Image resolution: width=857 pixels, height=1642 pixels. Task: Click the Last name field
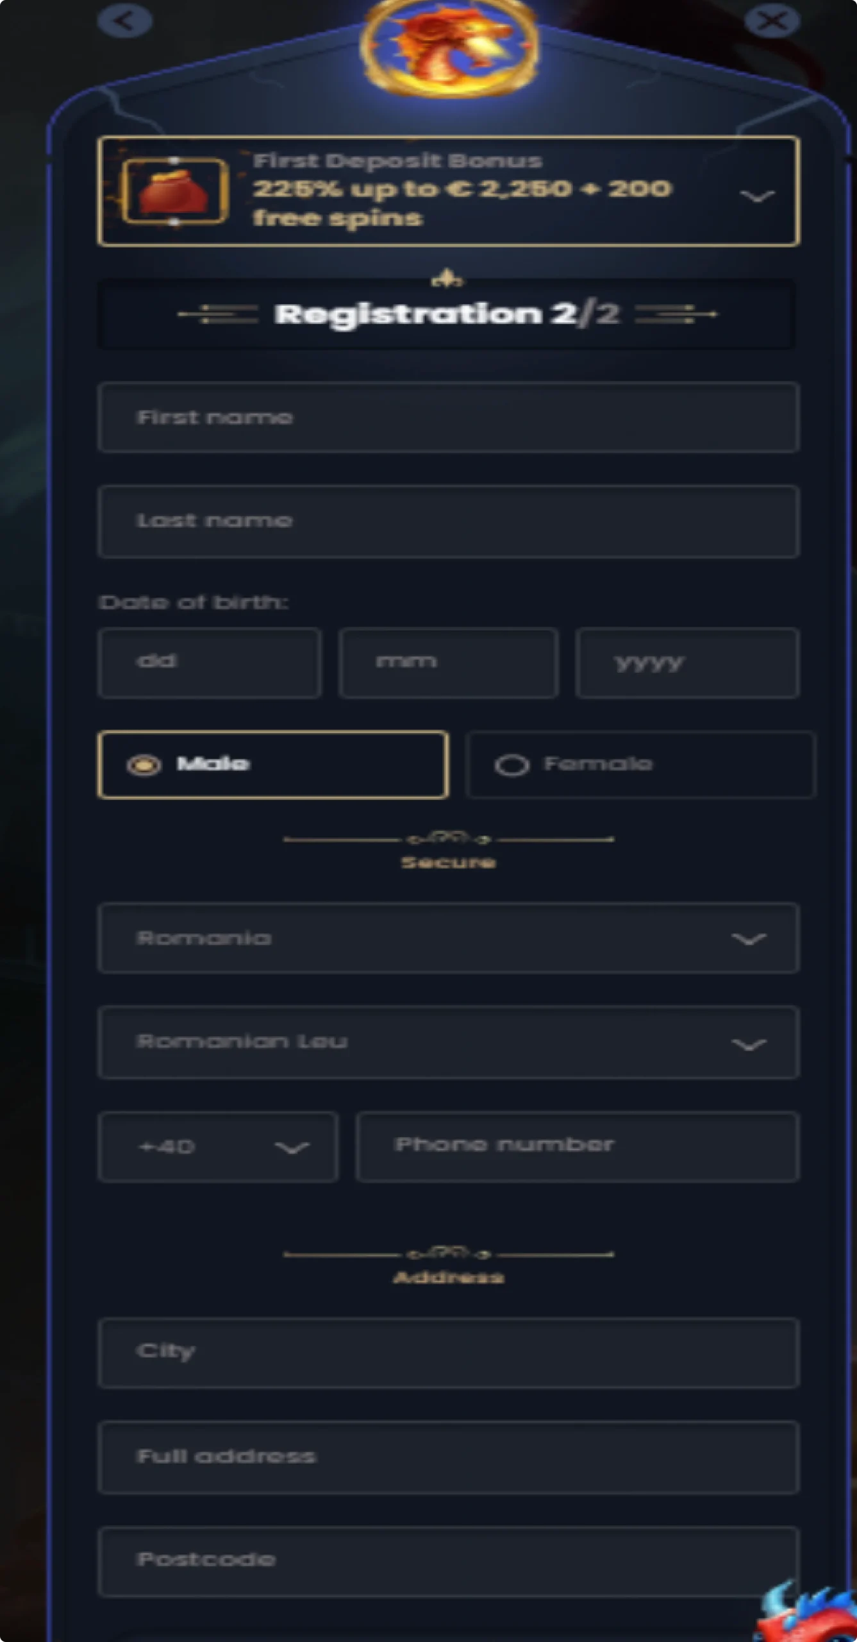(x=448, y=521)
